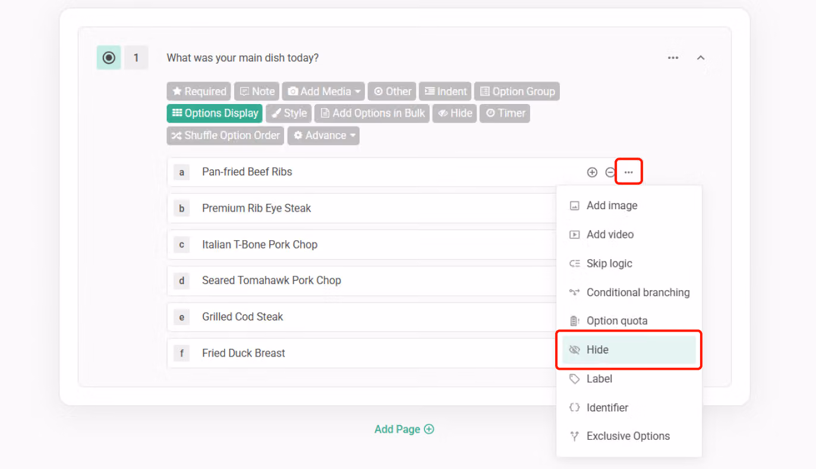The image size is (816, 469).
Task: Open the Add Media dropdown
Action: 324,92
